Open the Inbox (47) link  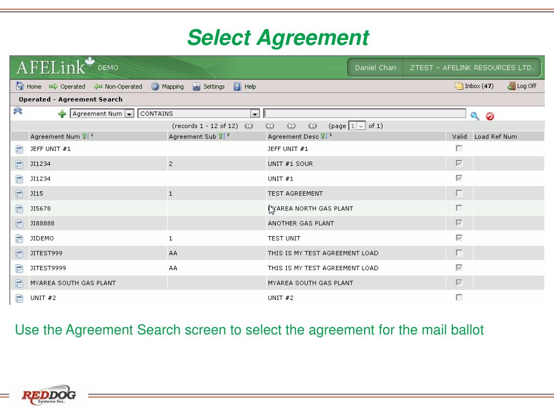(x=474, y=86)
